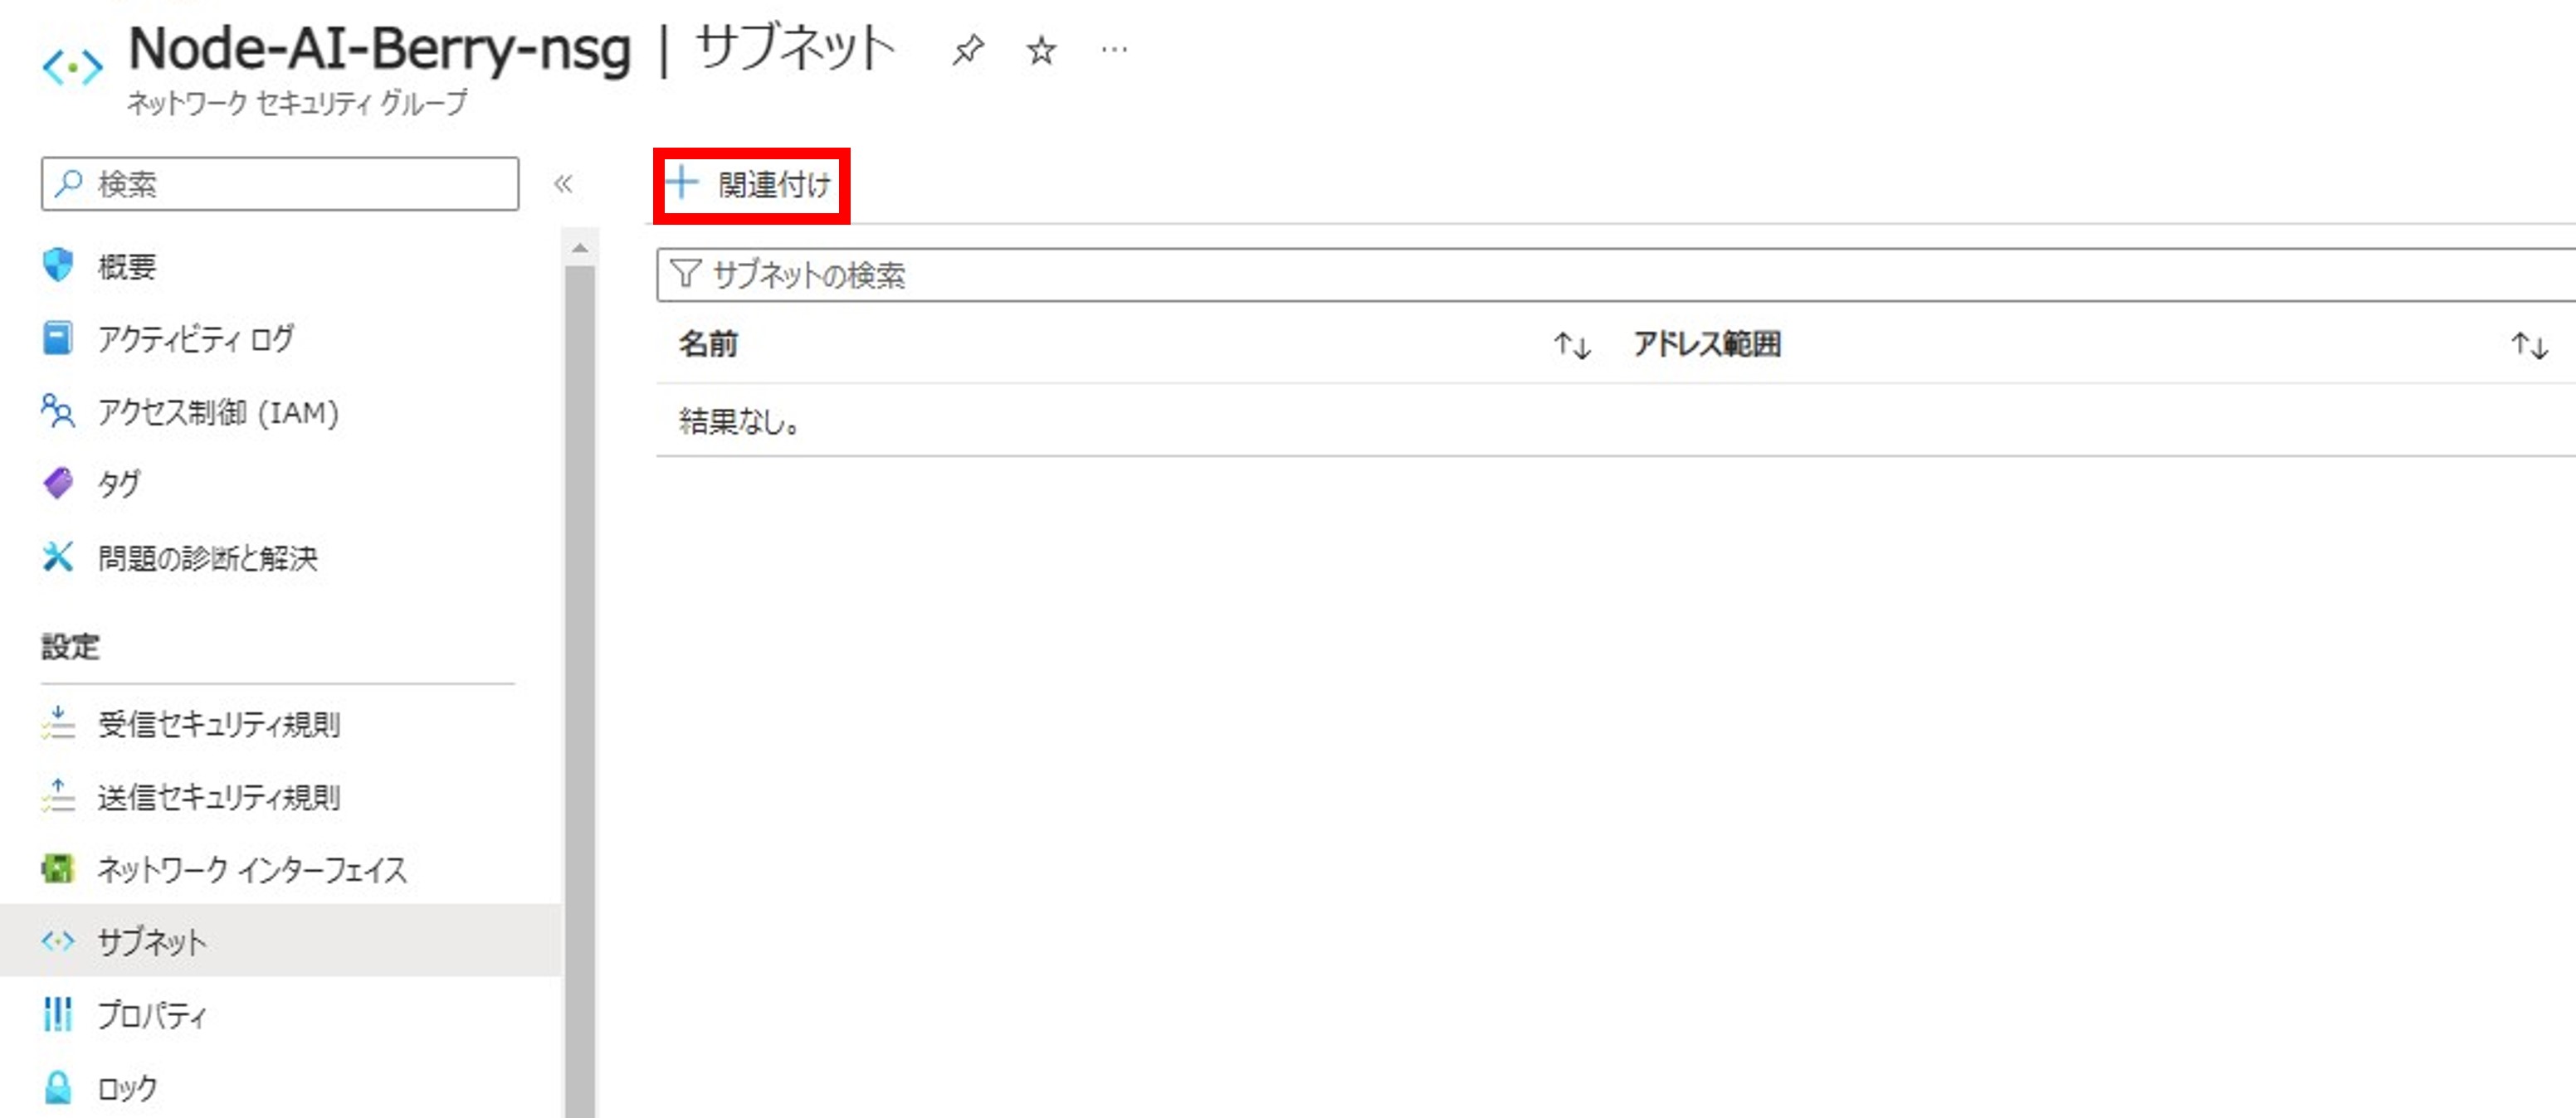Screen dimensions: 2576x1118
Task: Open アクティビティ ログ menu item
Action: click(x=195, y=338)
